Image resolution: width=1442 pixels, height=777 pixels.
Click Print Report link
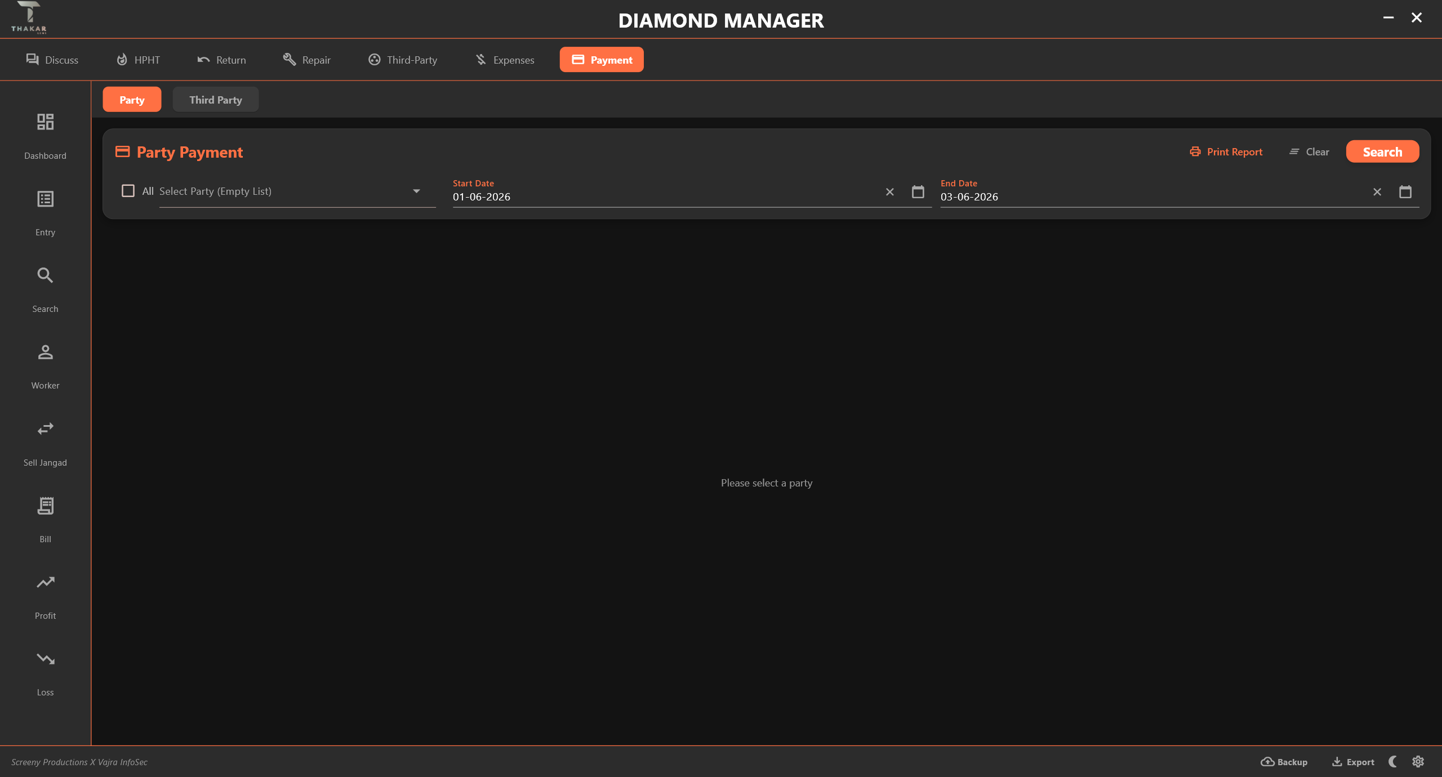pos(1226,152)
